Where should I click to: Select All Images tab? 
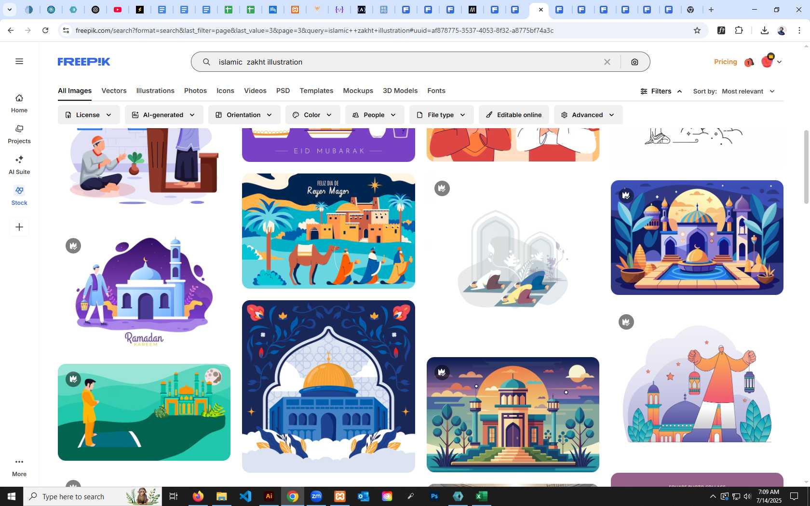(x=75, y=91)
